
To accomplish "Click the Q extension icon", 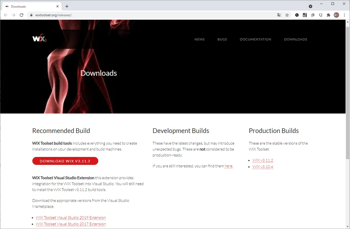I will click(x=321, y=15).
